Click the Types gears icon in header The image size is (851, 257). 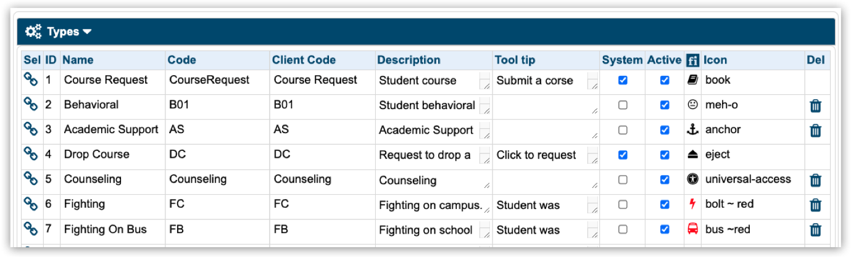tap(33, 31)
